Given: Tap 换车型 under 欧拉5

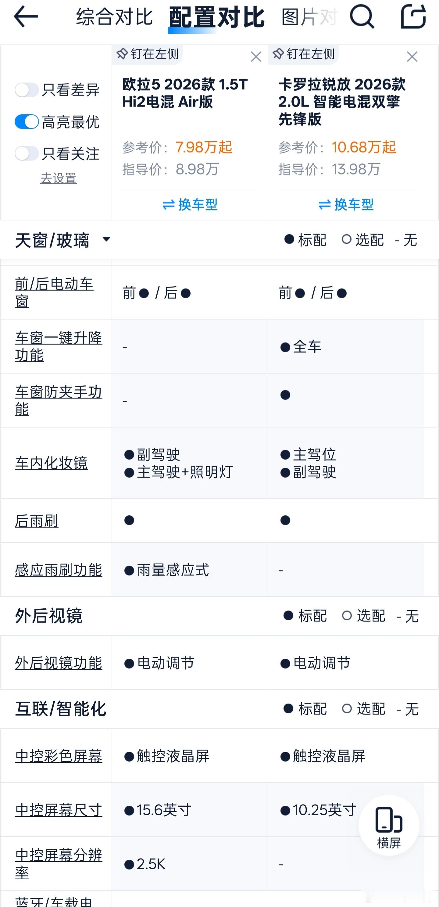Looking at the screenshot, I should point(190,205).
